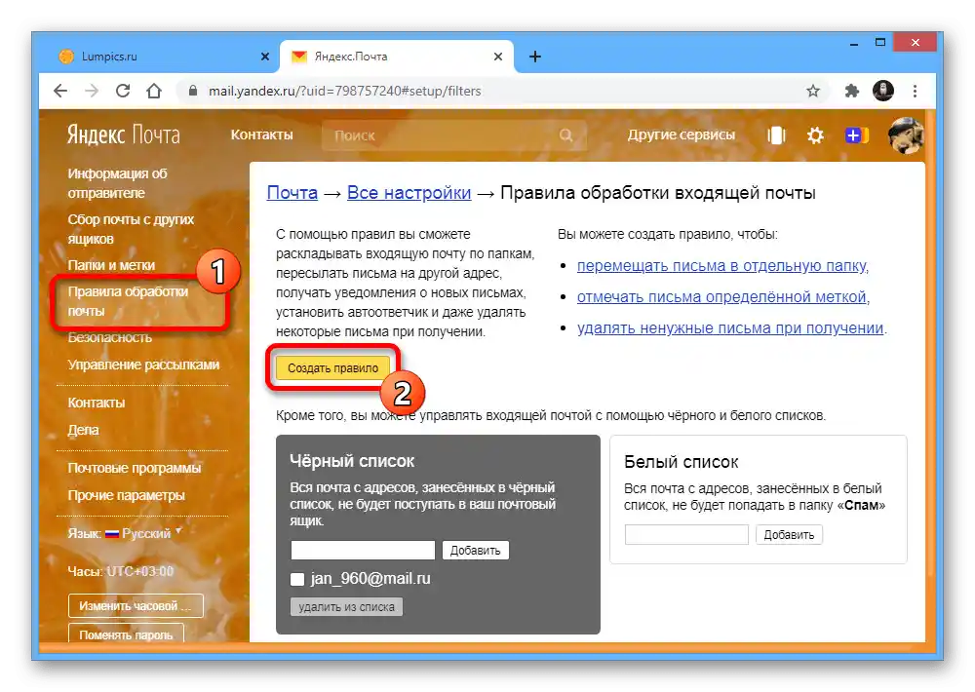Click the Часы: UTC+03:00 text
Viewport: 975px width, 692px height.
coord(121,571)
